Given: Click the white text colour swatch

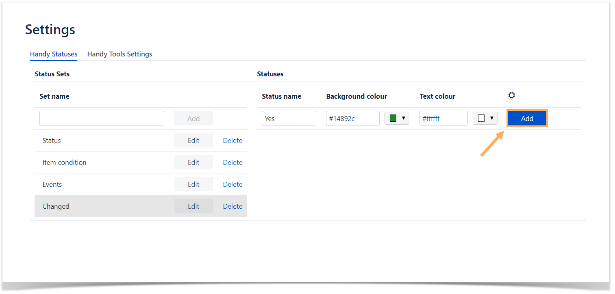Looking at the screenshot, I should 481,118.
